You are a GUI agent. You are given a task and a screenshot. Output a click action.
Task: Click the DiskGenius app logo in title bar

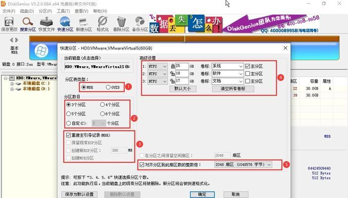coord(3,4)
